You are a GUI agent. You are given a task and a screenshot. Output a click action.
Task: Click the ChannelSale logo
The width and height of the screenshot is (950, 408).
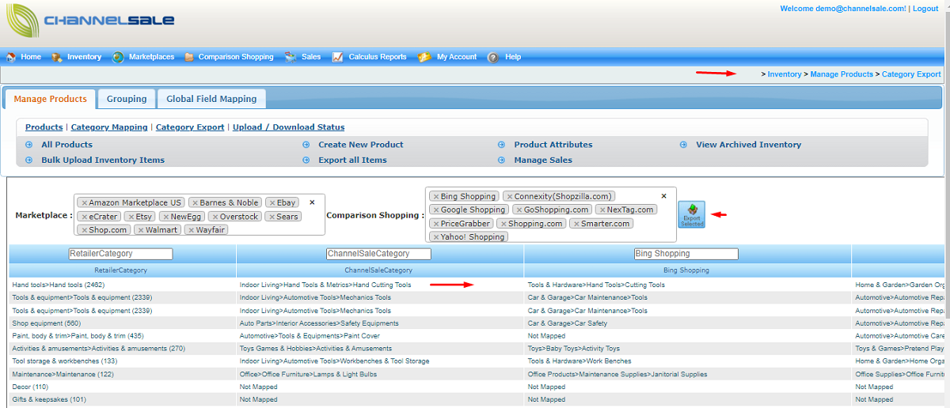tap(89, 22)
